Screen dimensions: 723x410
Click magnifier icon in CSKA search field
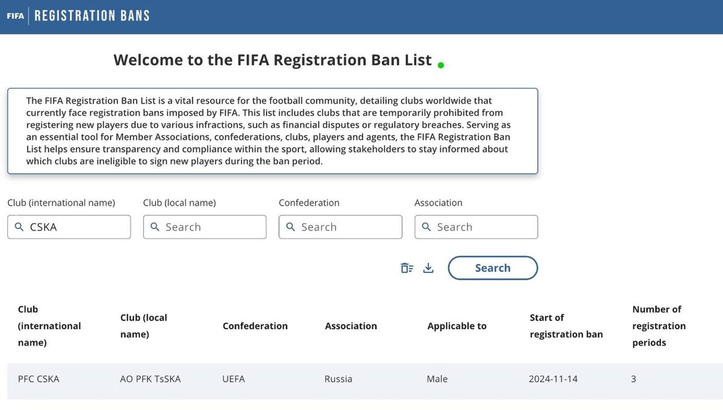tap(19, 227)
